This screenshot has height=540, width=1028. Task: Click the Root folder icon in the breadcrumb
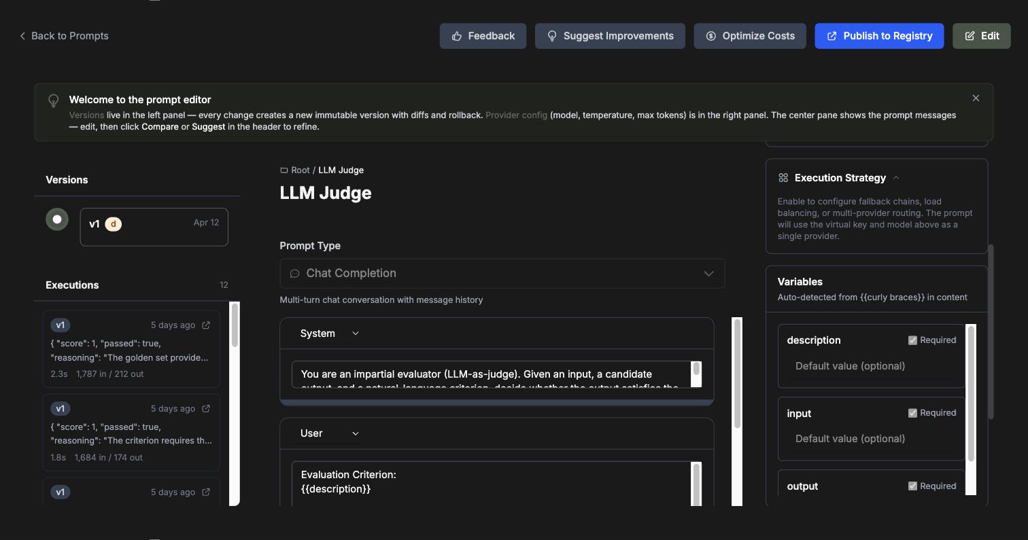pyautogui.click(x=284, y=170)
